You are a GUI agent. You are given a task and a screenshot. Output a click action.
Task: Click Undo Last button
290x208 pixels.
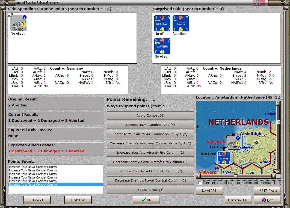click(x=78, y=200)
